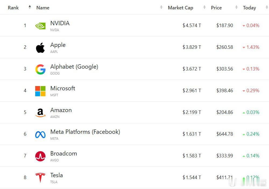Click the Tesla logo icon
This screenshot has width=269, height=189.
[40, 178]
